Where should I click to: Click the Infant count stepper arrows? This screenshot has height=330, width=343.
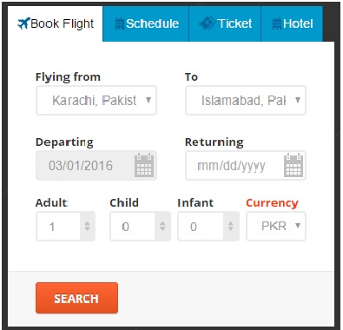pyautogui.click(x=231, y=226)
